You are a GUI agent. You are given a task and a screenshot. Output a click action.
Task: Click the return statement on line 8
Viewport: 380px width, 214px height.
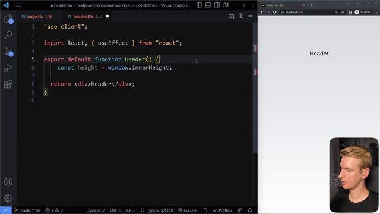[93, 84]
